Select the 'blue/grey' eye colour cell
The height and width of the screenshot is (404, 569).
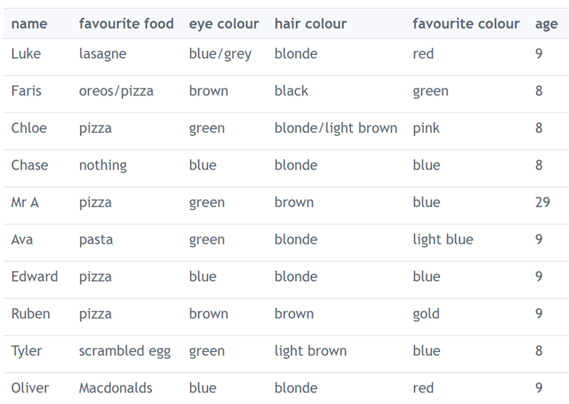coord(220,53)
